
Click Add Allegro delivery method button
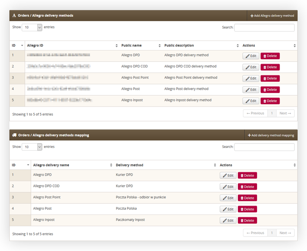272,16
